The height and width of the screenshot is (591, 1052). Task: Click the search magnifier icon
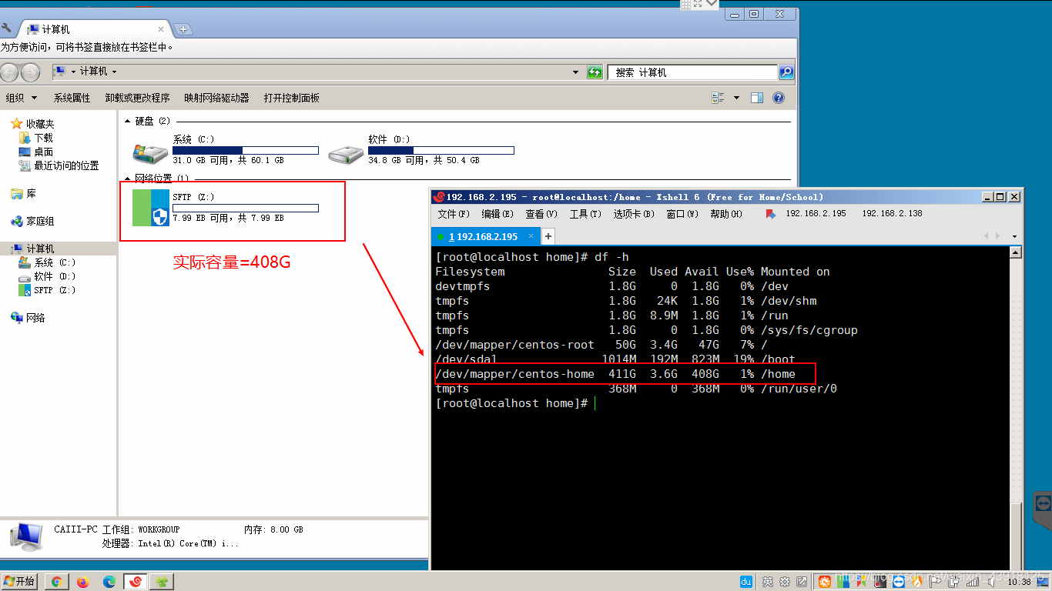click(786, 72)
